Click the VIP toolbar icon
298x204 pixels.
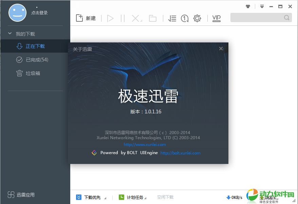click(x=216, y=18)
